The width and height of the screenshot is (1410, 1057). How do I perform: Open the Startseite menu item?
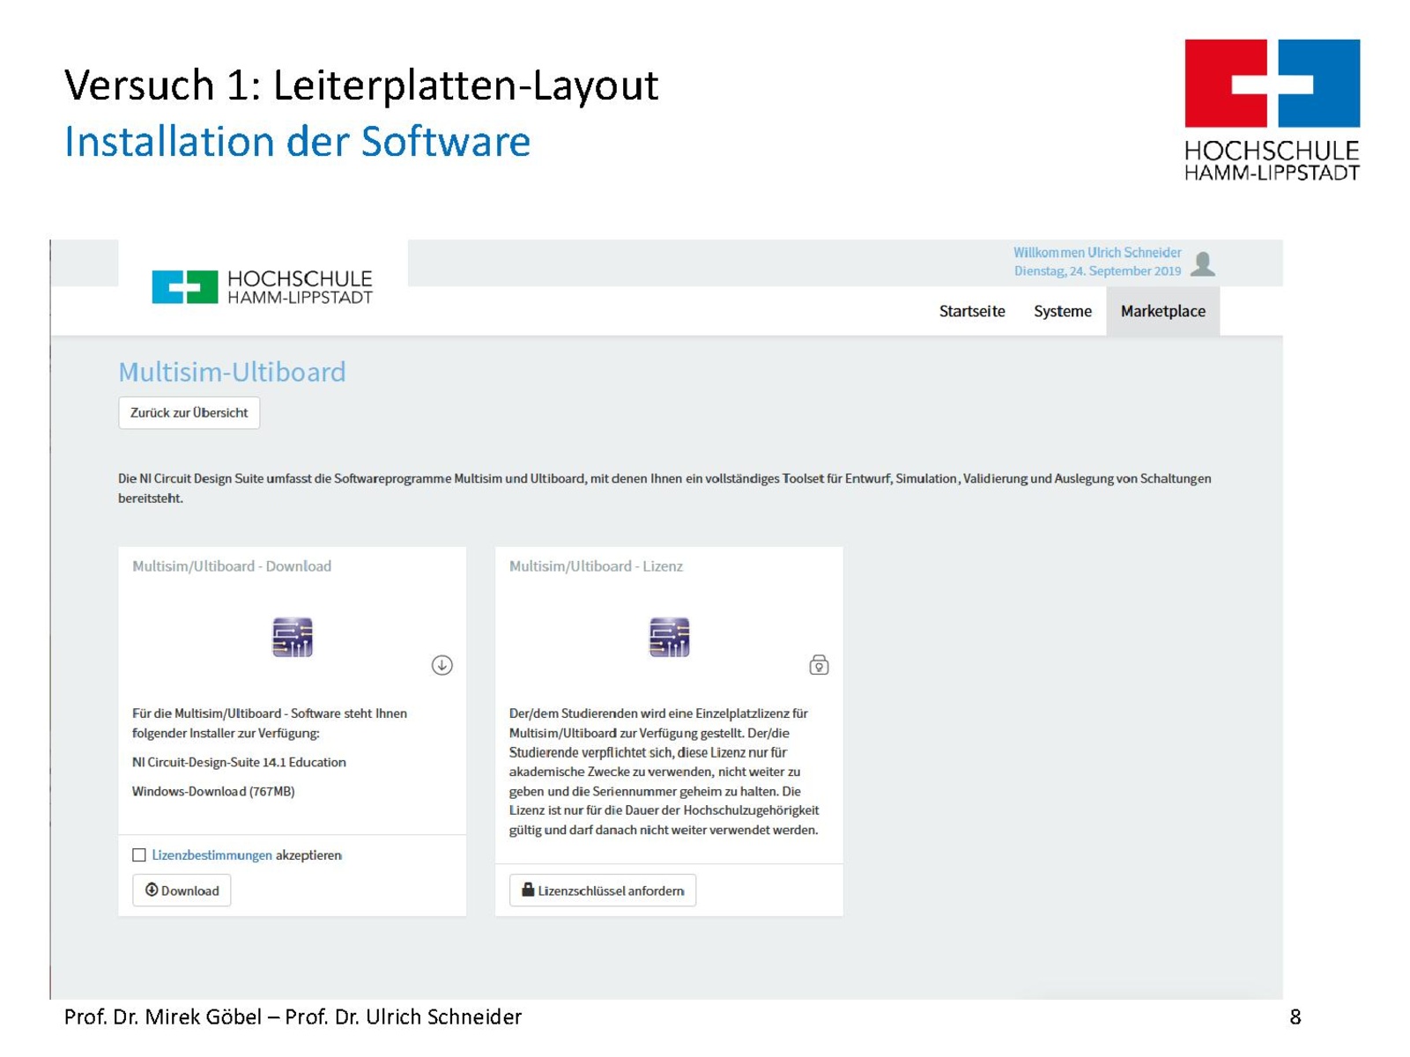(972, 311)
